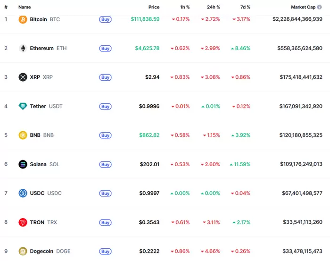The image size is (330, 261).
Task: Click the Market Cap info icon
Action: tap(320, 7)
